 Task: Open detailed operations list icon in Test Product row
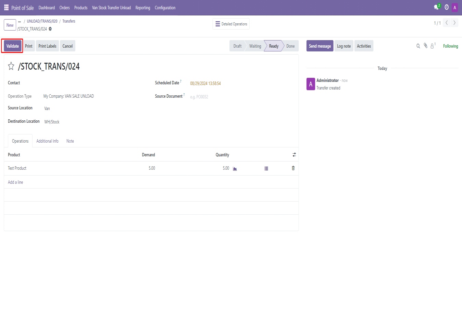coord(266,168)
